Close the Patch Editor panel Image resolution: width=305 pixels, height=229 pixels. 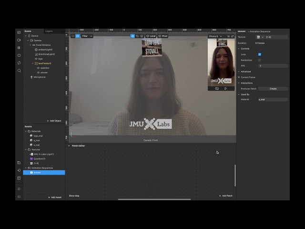coord(69,146)
